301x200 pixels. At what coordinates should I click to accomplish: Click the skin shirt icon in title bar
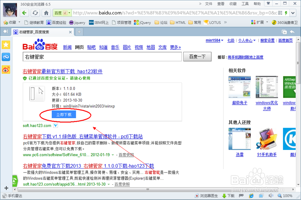268,3
